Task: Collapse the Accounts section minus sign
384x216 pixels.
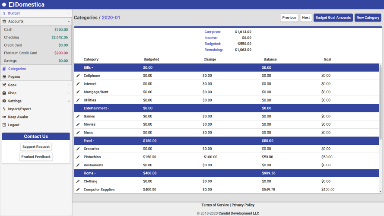Action: (69, 21)
